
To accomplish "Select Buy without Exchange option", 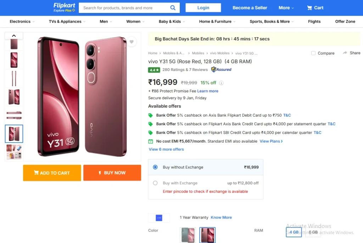I will coord(155,167).
